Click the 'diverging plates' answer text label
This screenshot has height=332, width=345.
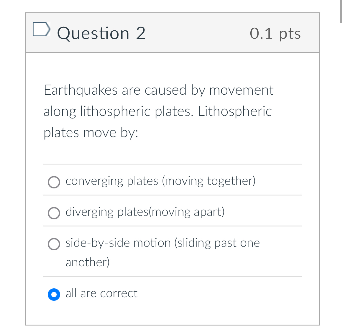145,212
